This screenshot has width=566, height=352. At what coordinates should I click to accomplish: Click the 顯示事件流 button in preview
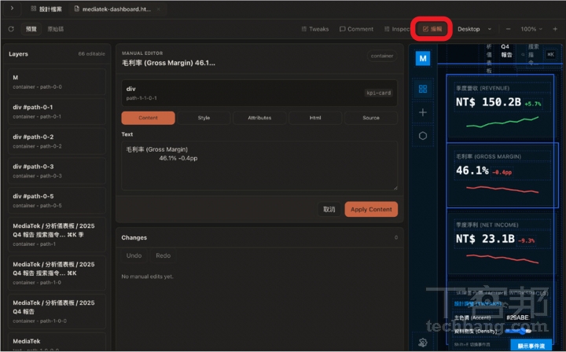[x=531, y=346]
